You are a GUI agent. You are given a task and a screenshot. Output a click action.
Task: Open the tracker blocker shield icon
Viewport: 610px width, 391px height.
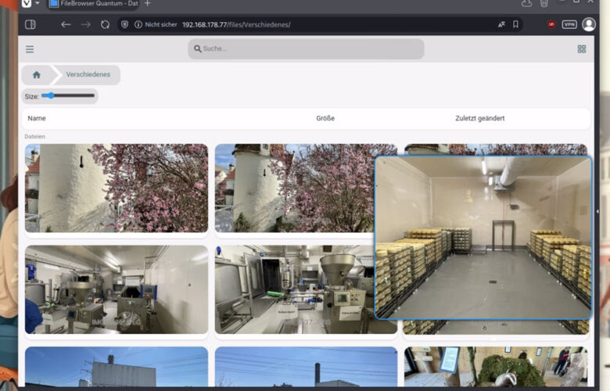[x=124, y=24]
